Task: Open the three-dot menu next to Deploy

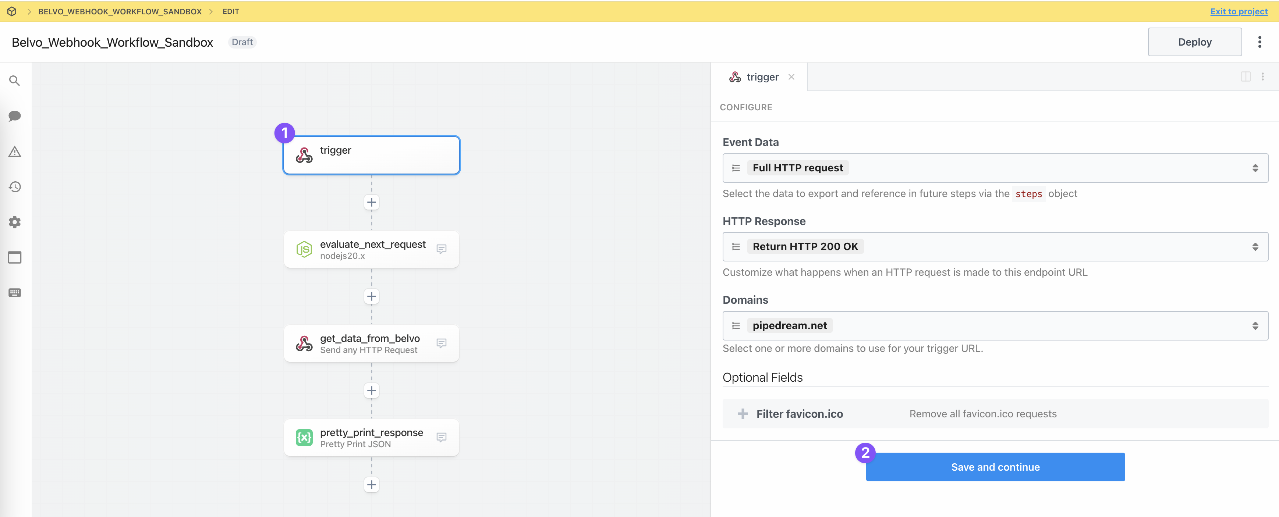Action: pos(1259,42)
